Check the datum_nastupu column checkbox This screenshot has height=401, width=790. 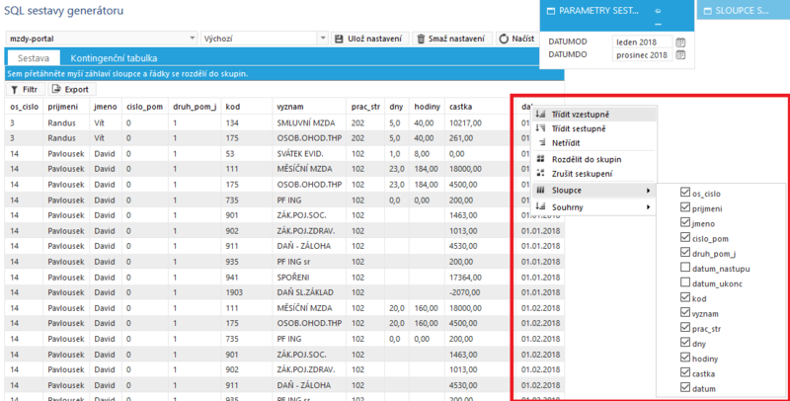684,267
